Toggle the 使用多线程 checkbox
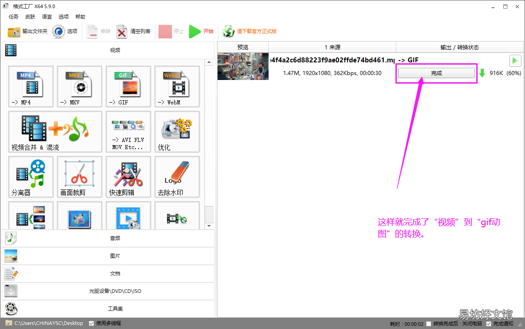The width and height of the screenshot is (525, 329). 91,323
